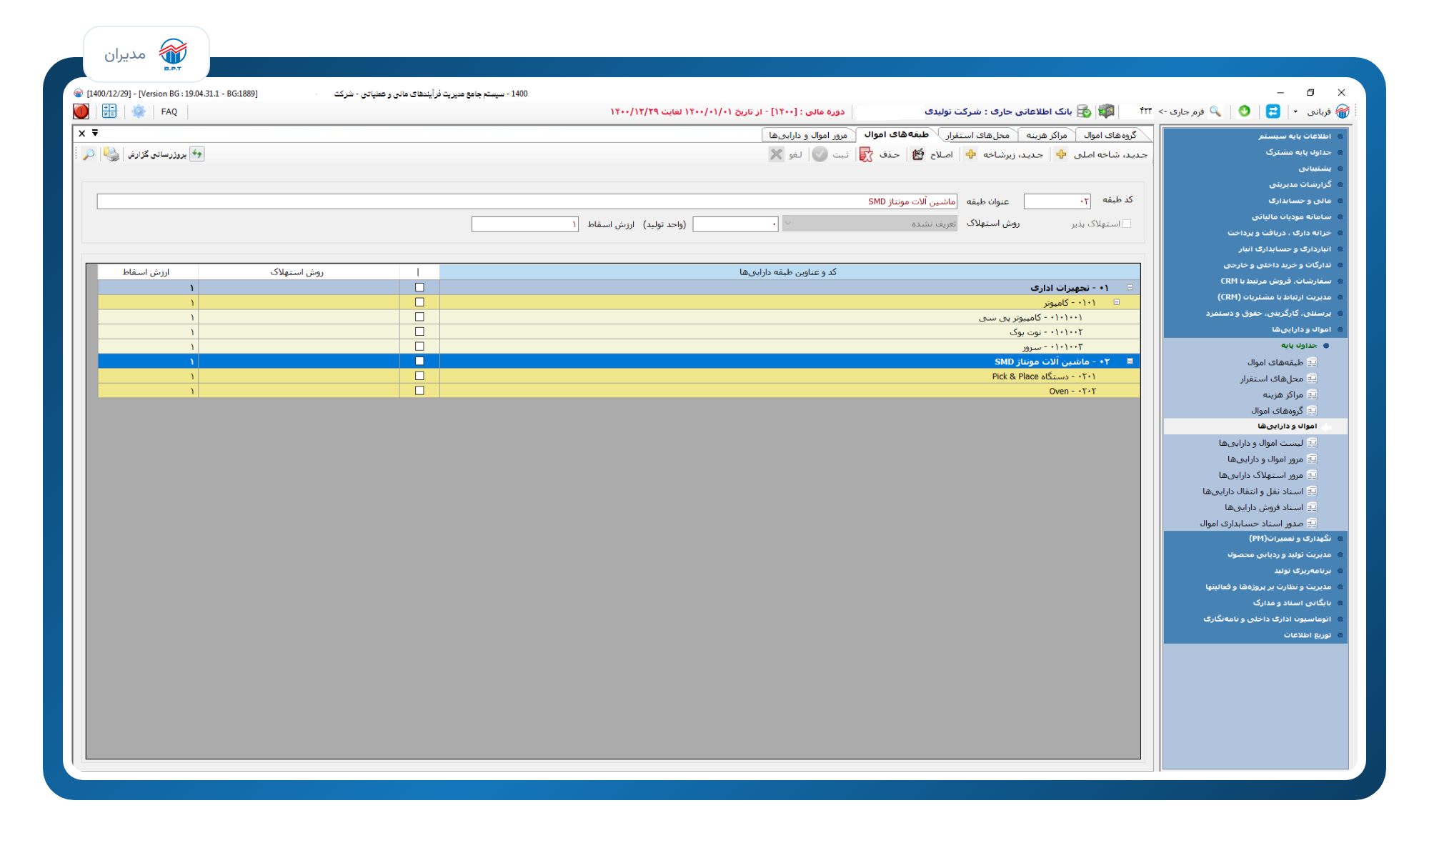
Task: Collapse the تجهیزات اداری tree node
Action: pos(1130,287)
